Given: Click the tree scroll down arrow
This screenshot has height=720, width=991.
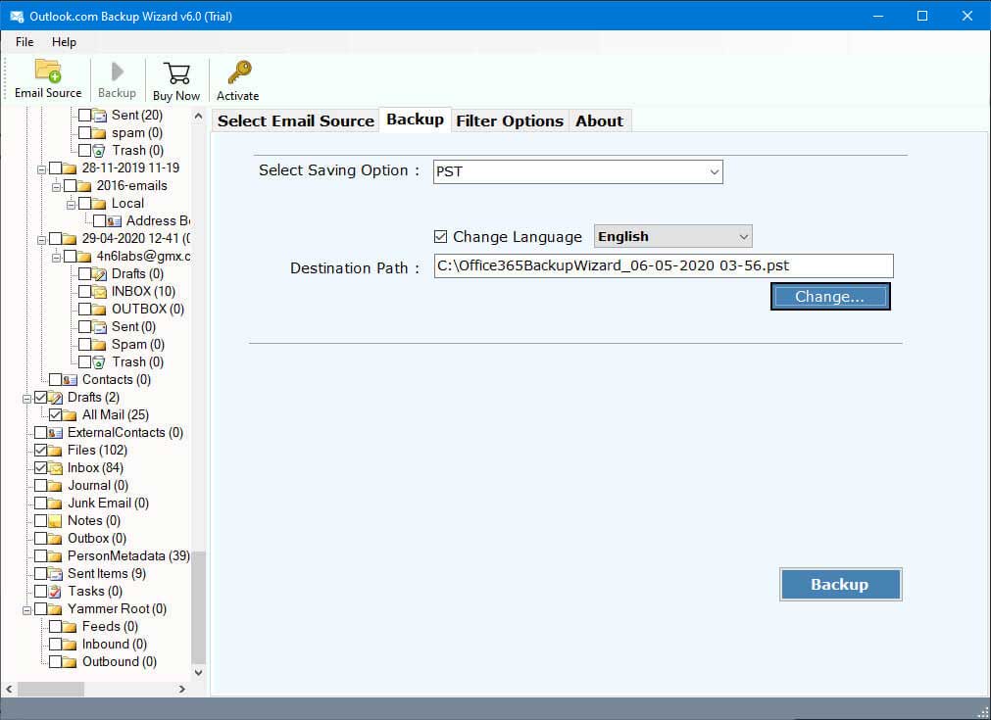Looking at the screenshot, I should (x=198, y=673).
